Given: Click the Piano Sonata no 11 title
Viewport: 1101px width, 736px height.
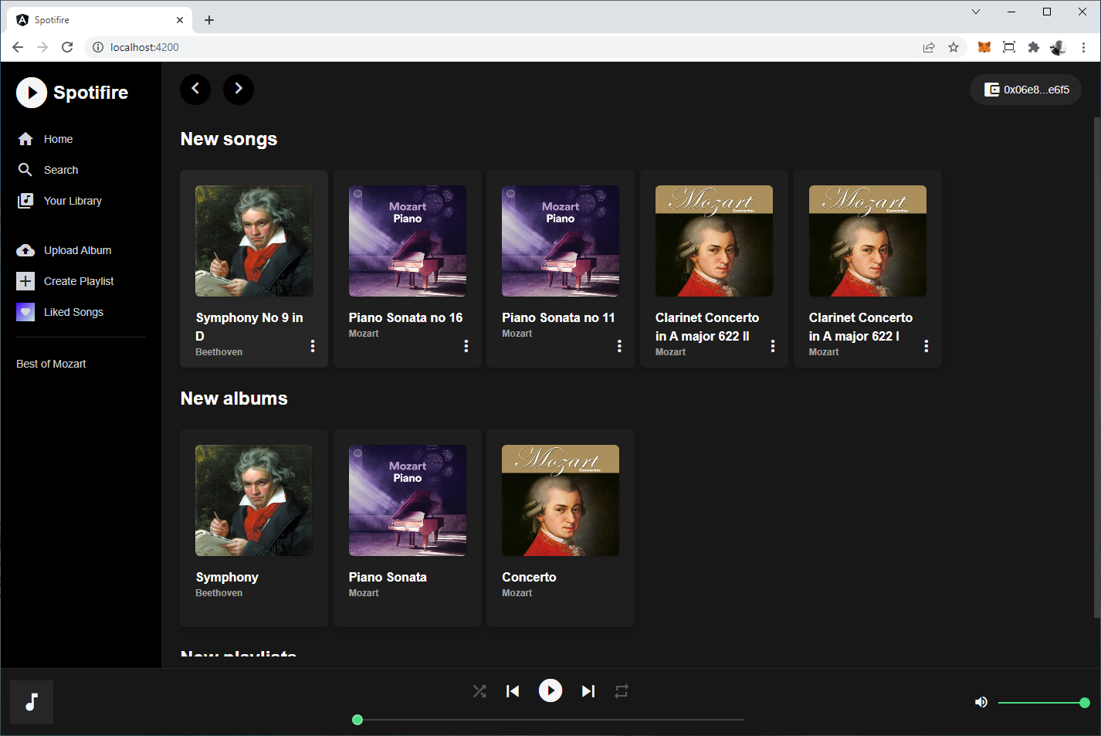Looking at the screenshot, I should coord(558,317).
